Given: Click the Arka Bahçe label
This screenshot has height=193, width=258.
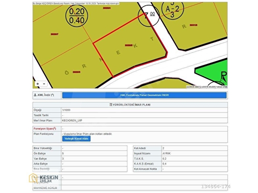Looking at the screenshot, I should pyautogui.click(x=41, y=164).
